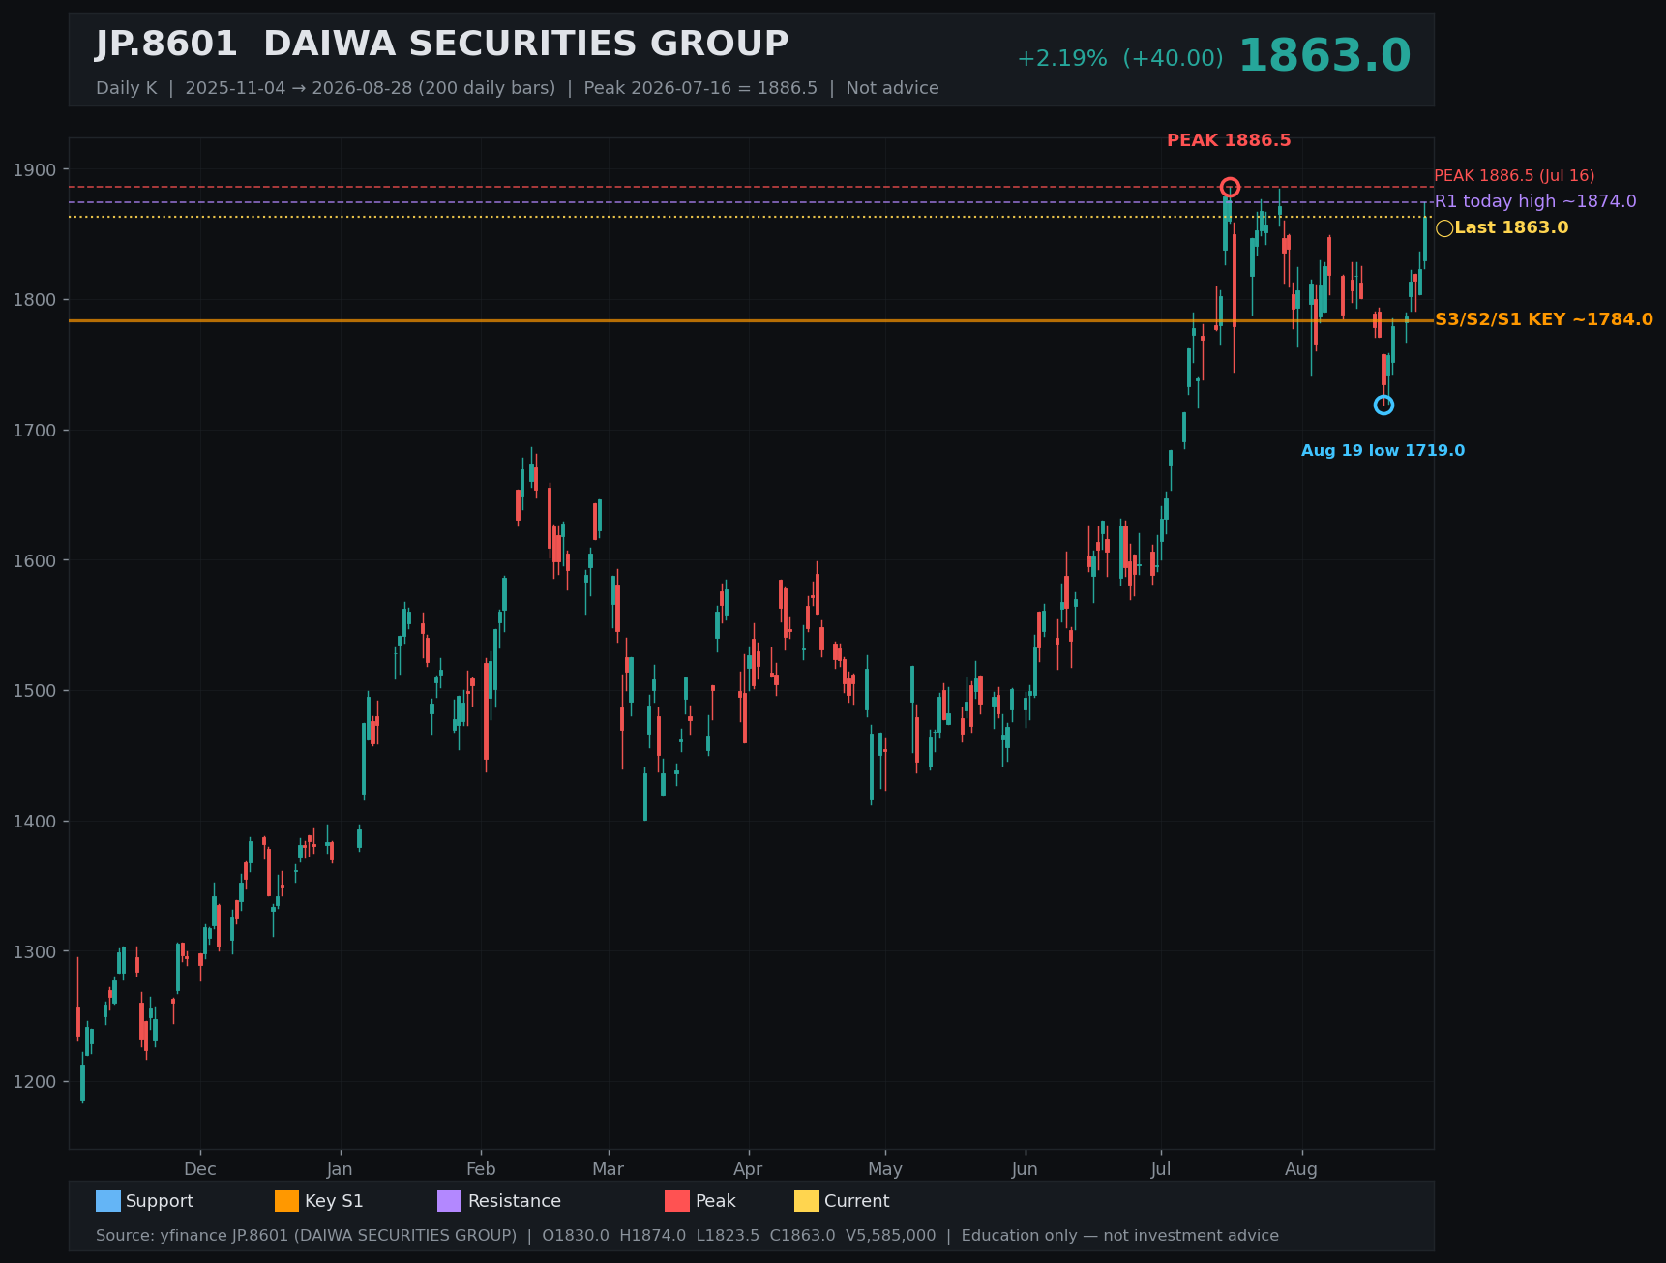This screenshot has height=1263, width=1666.
Task: Click the 1300 y-axis tick label
Action: coord(35,952)
